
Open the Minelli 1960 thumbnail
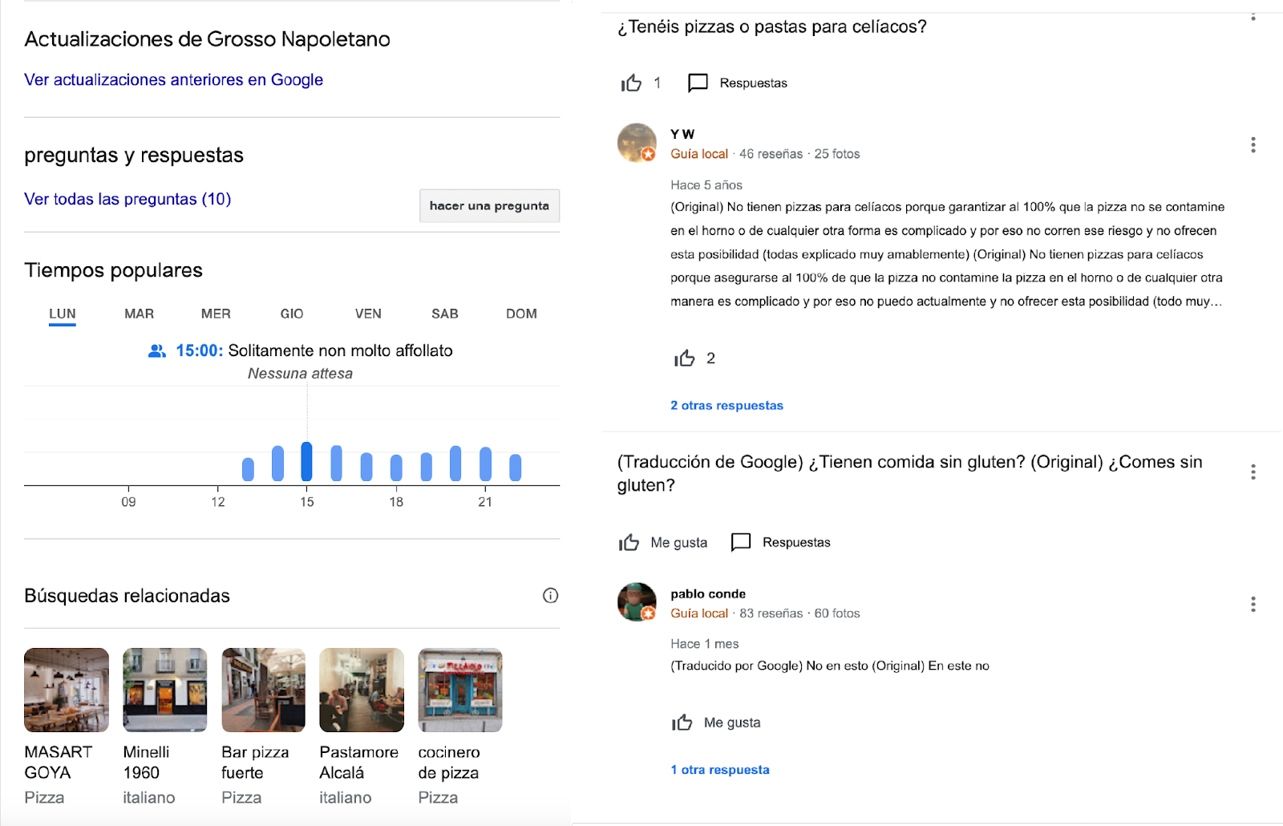tap(165, 690)
